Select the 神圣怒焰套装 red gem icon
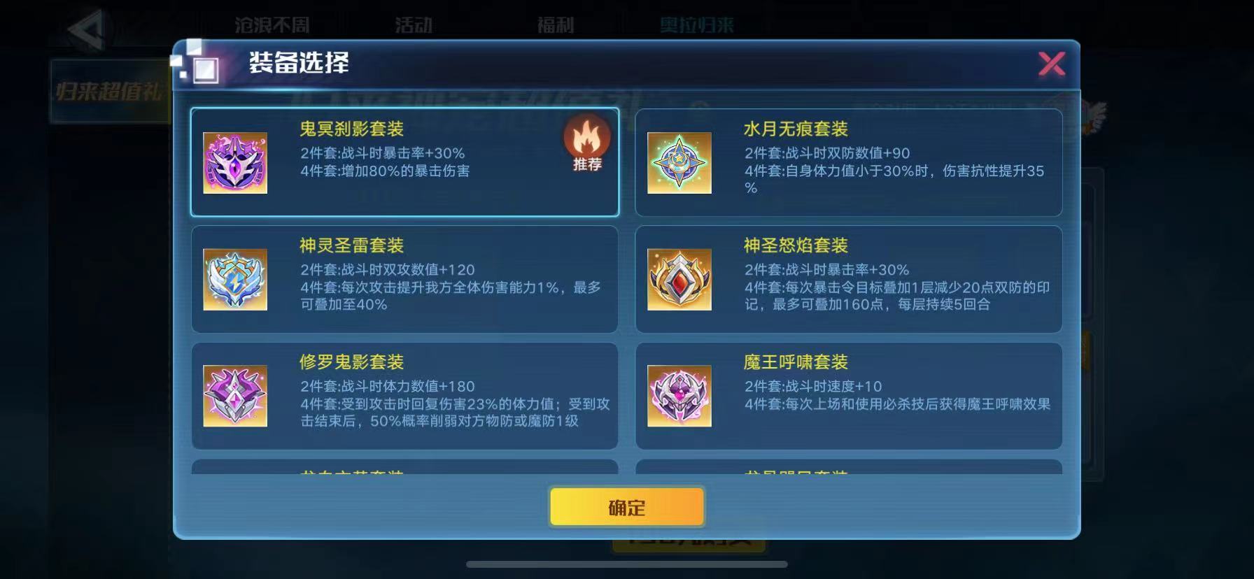The width and height of the screenshot is (1254, 579). pyautogui.click(x=679, y=279)
